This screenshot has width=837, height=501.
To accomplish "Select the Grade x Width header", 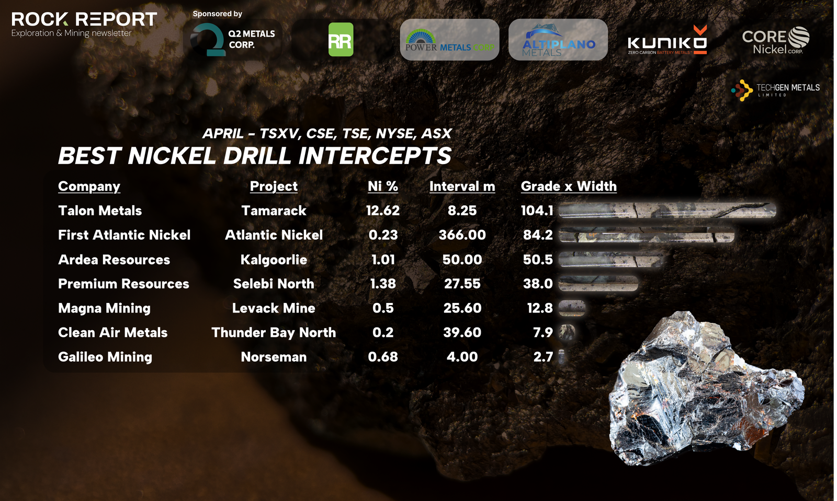I will click(x=569, y=187).
